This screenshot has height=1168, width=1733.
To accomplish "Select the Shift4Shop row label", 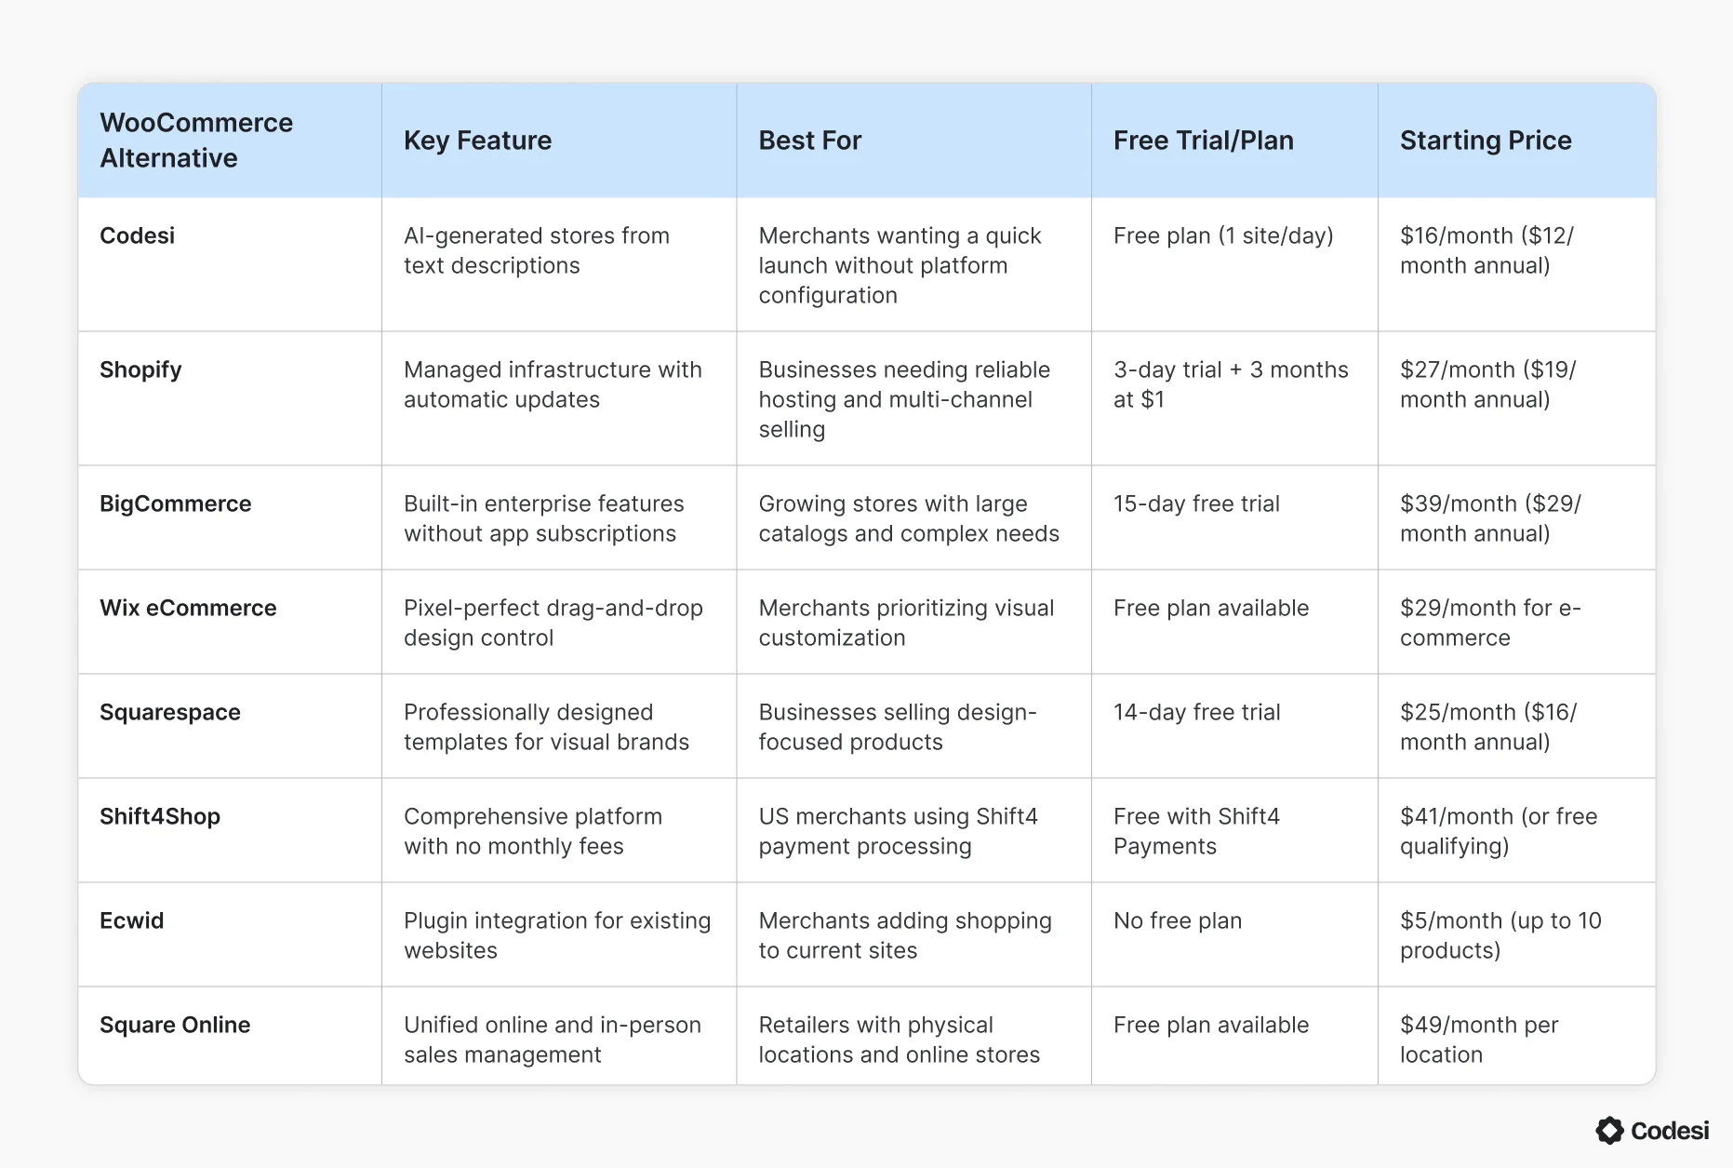I will [x=160, y=816].
